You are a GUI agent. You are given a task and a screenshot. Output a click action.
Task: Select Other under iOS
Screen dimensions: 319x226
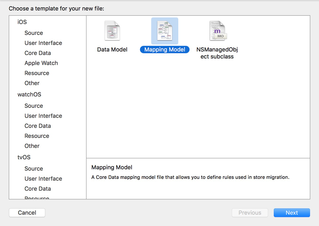(x=32, y=83)
